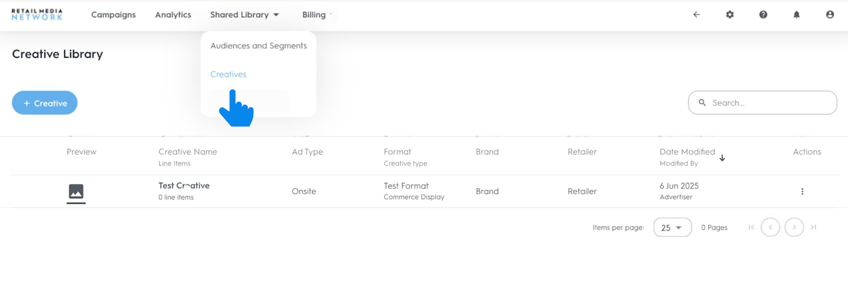The width and height of the screenshot is (848, 294).
Task: Expand the items per page dropdown
Action: click(672, 227)
